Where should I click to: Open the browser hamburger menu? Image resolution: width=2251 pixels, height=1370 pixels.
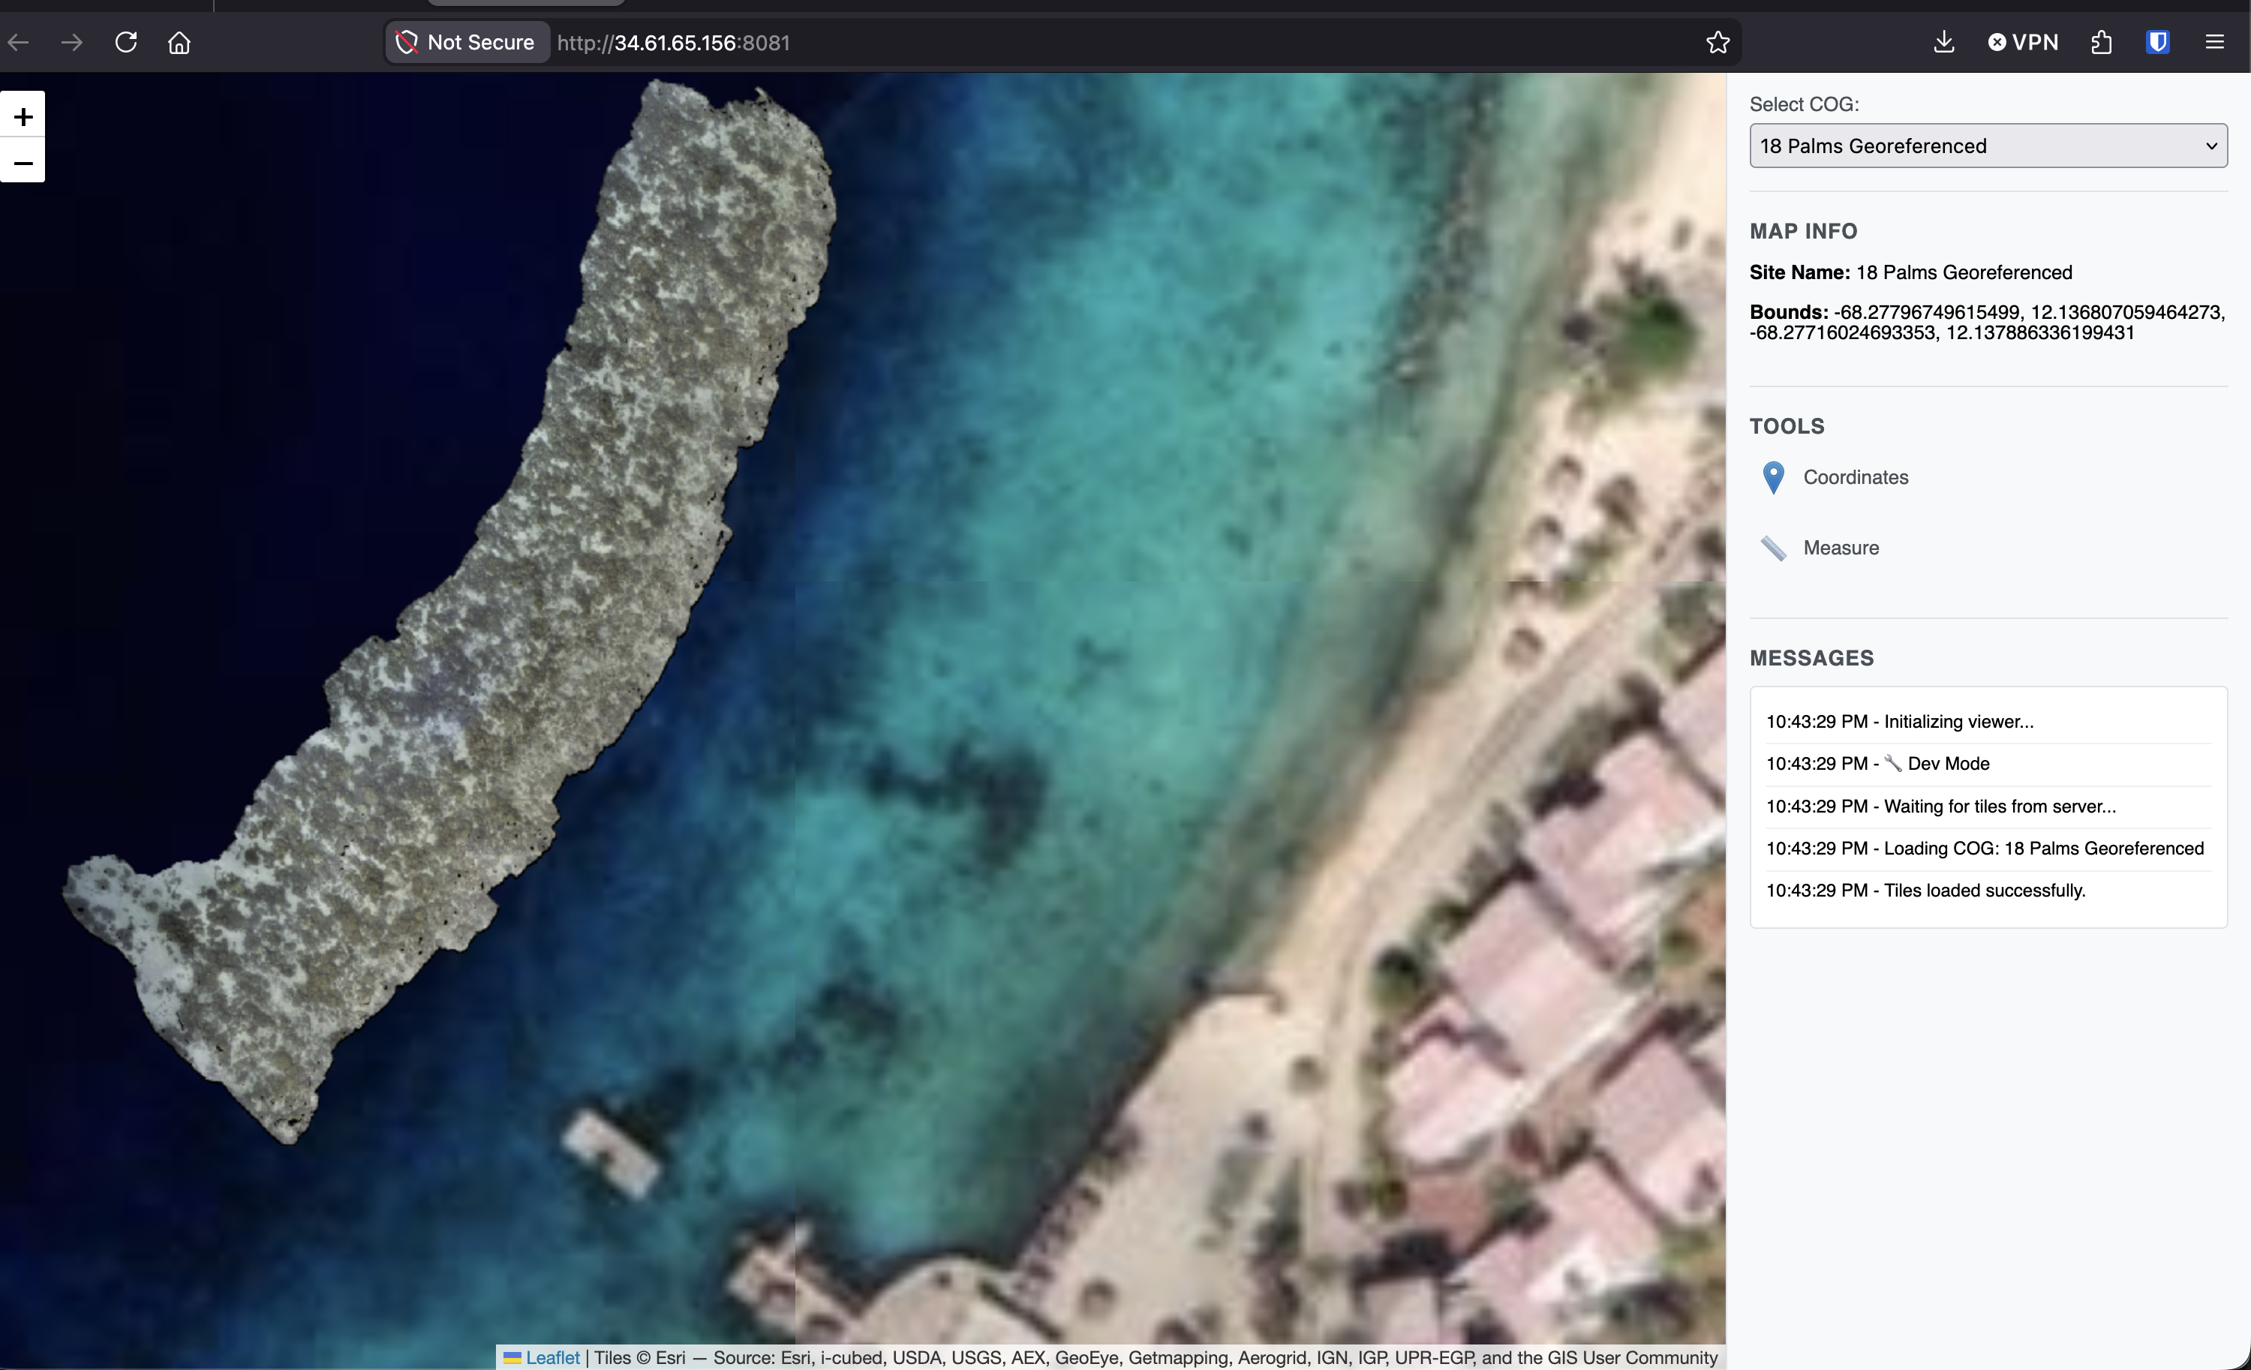point(2214,42)
